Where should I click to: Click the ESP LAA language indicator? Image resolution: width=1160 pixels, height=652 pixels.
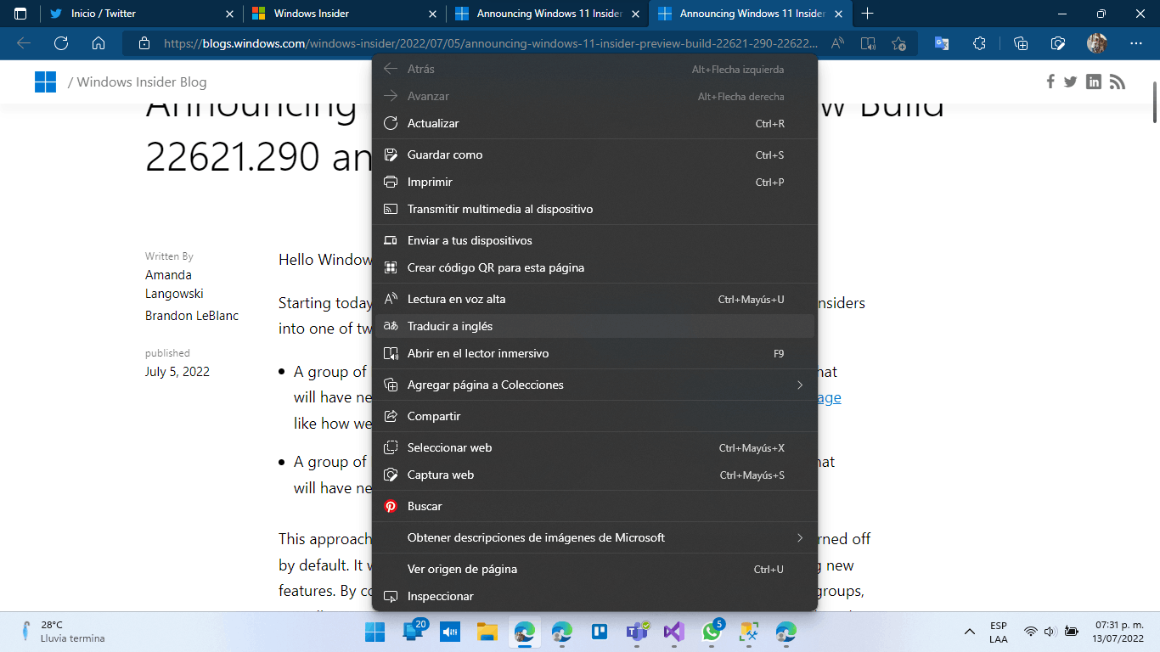(999, 632)
